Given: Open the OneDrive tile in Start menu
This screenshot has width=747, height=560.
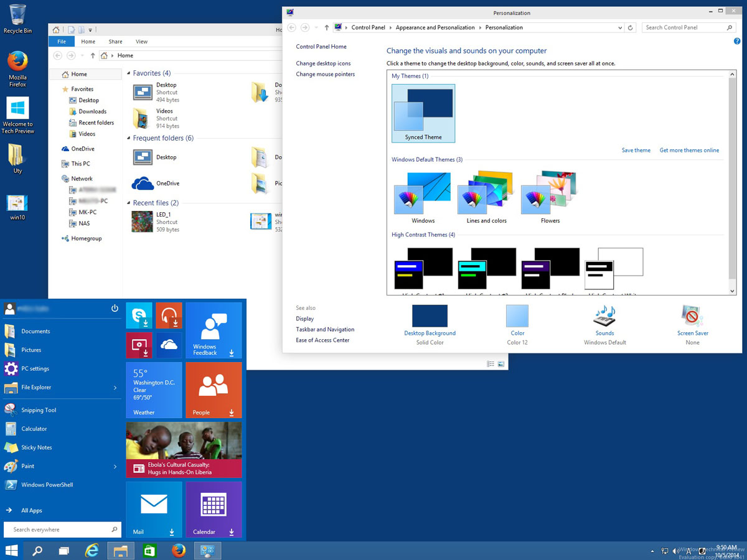Looking at the screenshot, I should pyautogui.click(x=169, y=345).
